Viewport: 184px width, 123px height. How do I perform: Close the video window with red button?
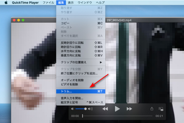coord(14,20)
